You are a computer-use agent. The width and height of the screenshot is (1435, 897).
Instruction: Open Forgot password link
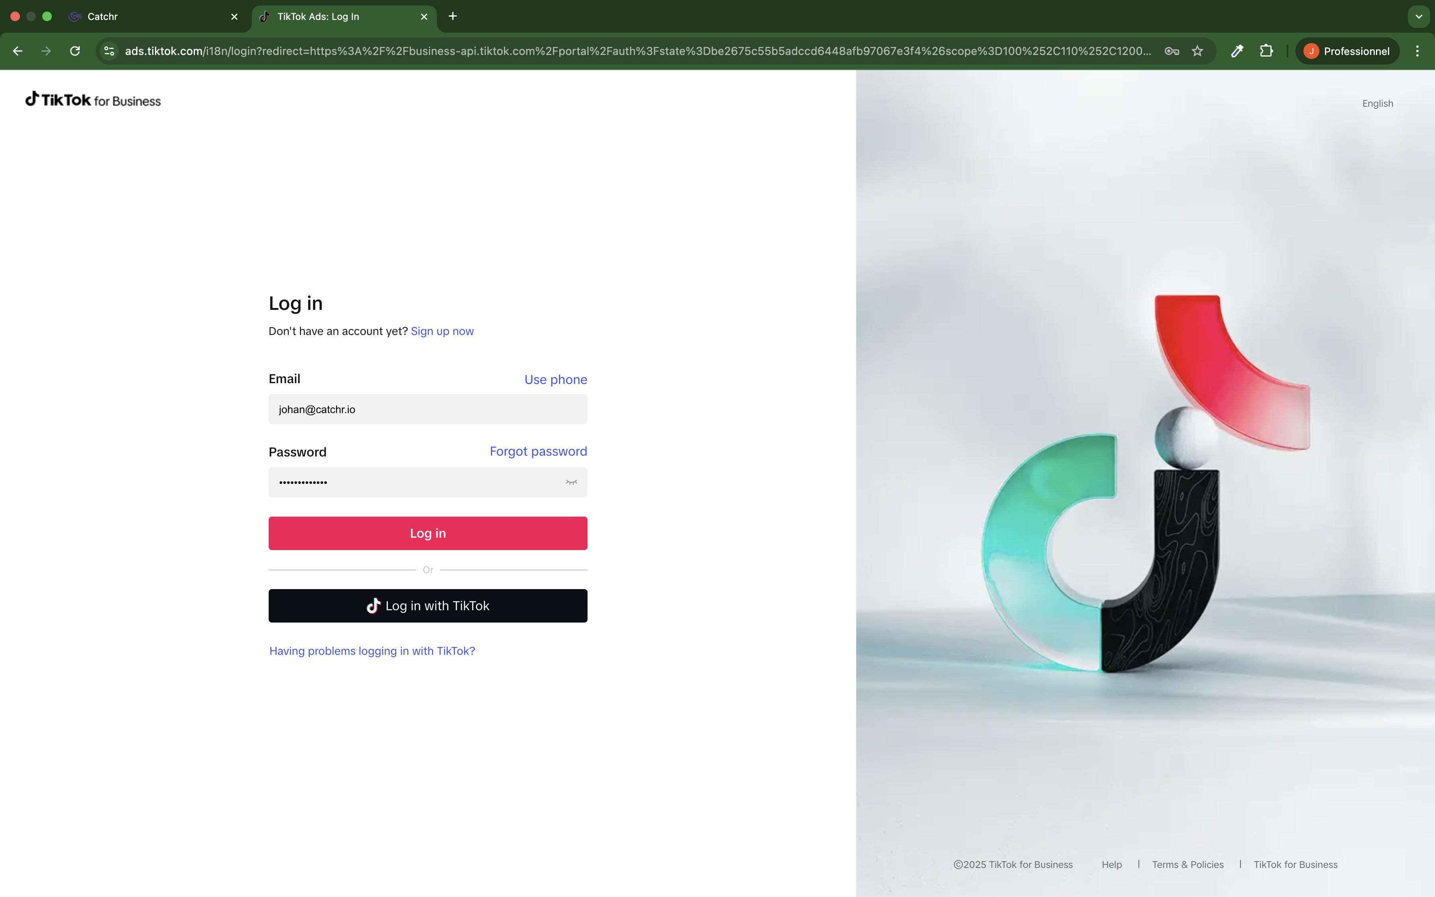[x=538, y=451]
